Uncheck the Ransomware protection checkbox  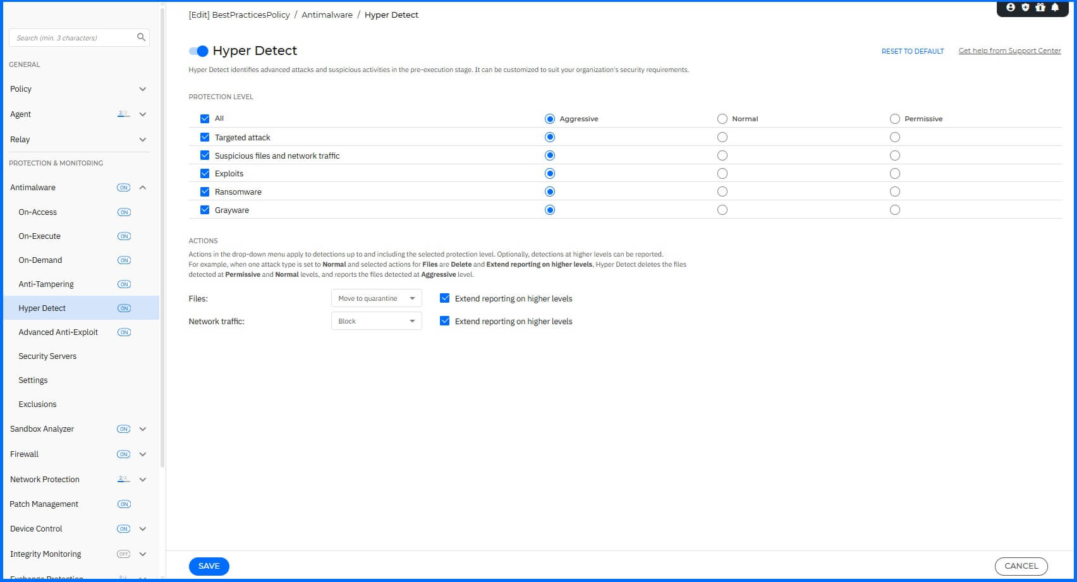(205, 191)
